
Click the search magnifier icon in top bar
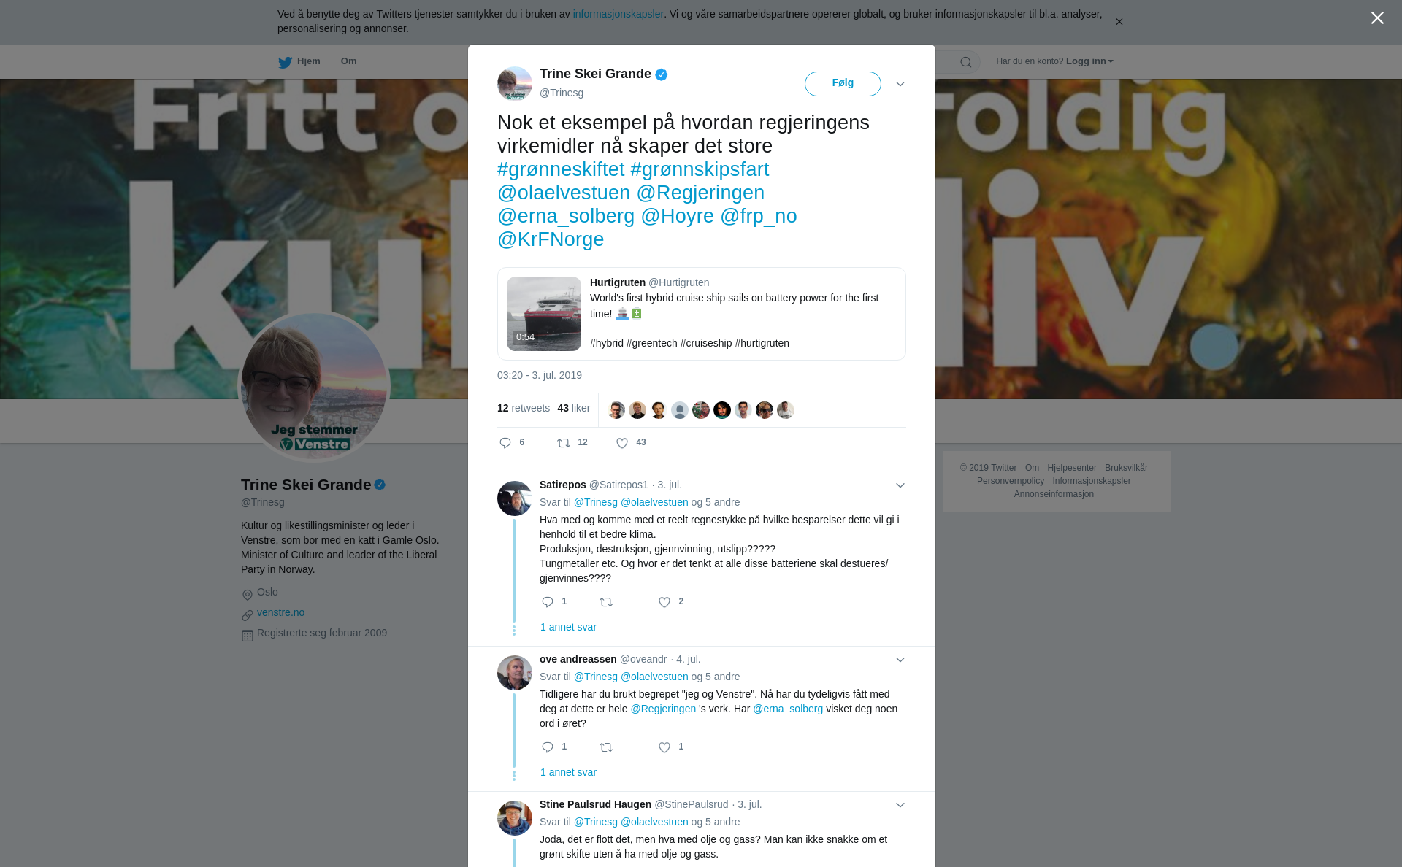coord(966,62)
